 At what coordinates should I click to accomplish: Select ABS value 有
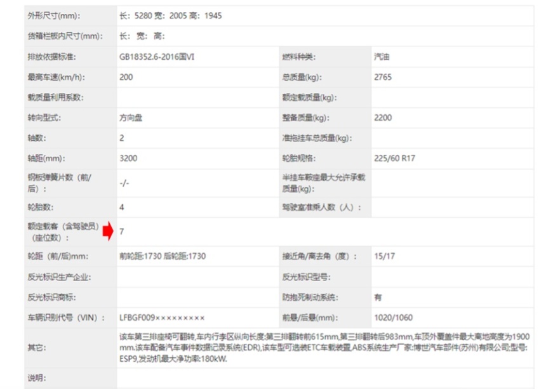[378, 298]
